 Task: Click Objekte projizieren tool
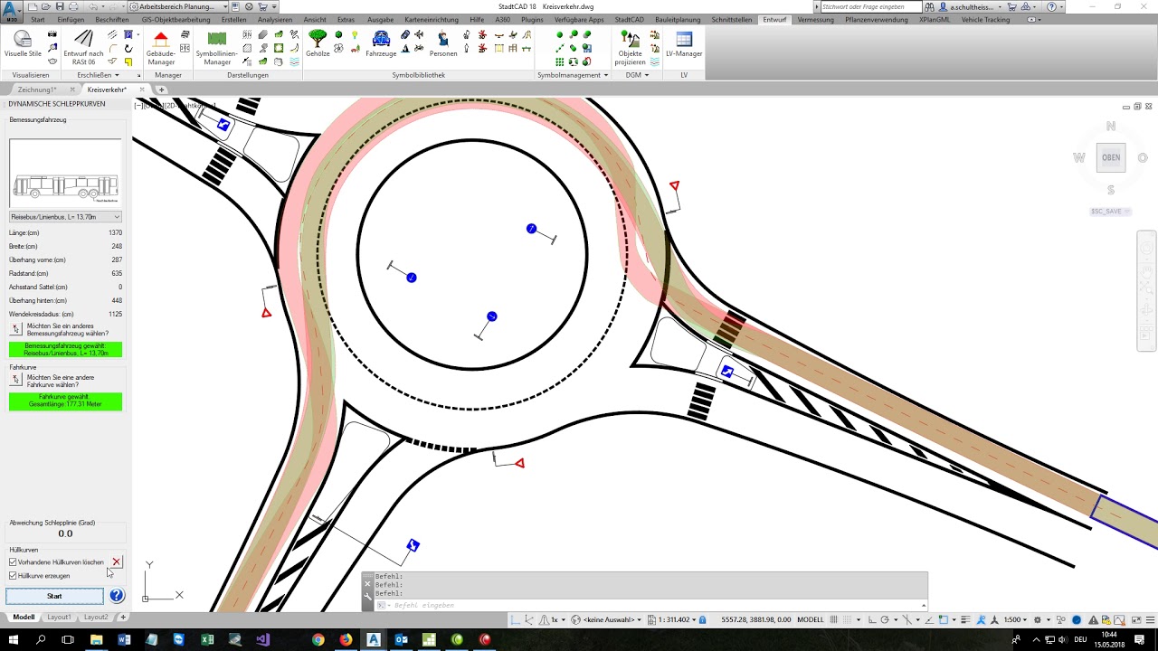pyautogui.click(x=631, y=47)
